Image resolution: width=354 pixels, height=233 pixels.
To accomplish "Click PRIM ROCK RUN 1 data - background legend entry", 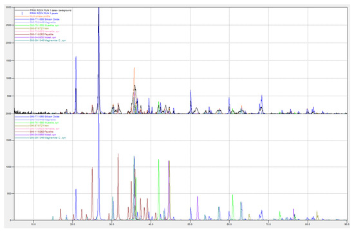I will click(x=51, y=10).
